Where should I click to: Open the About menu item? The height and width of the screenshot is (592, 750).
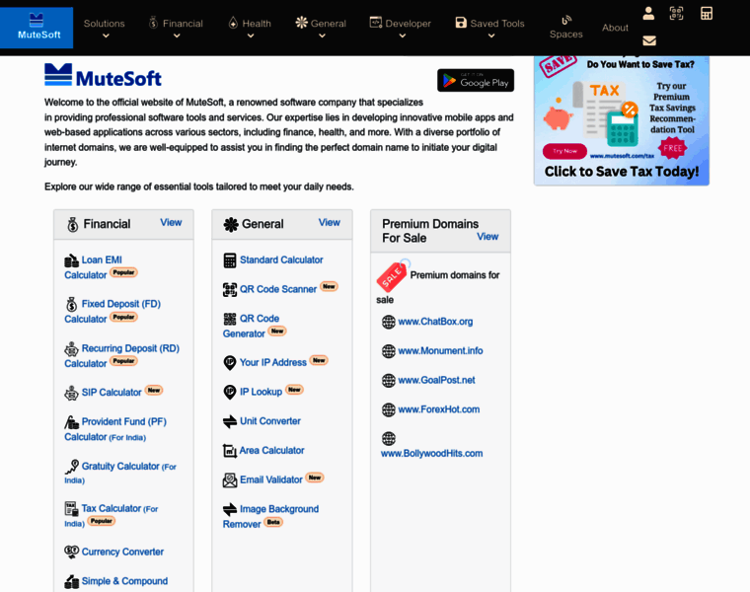tap(615, 28)
